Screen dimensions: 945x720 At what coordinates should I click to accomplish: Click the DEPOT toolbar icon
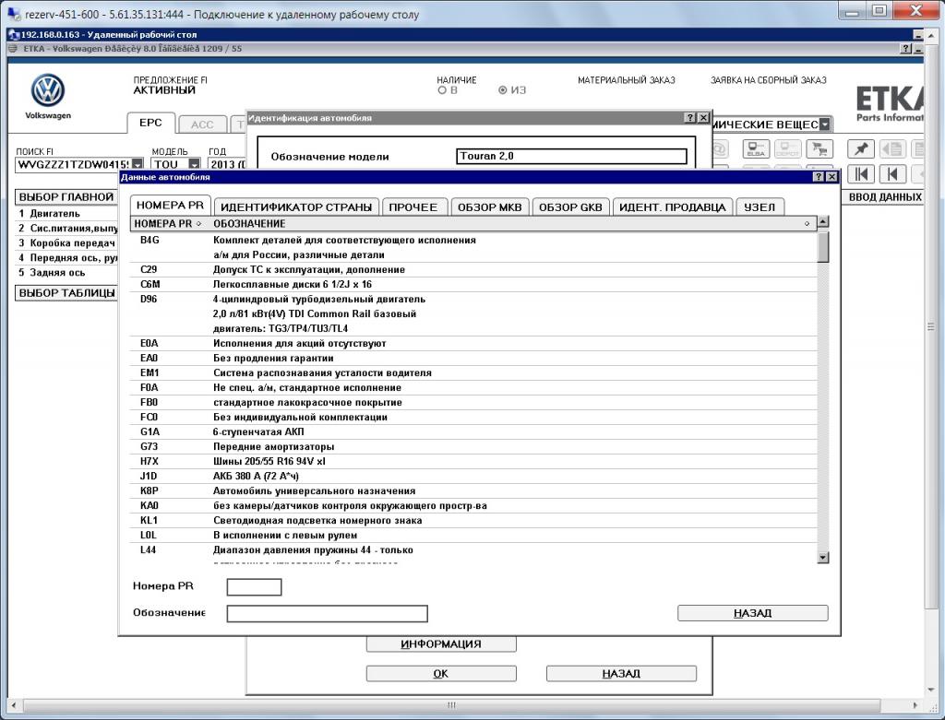[787, 148]
